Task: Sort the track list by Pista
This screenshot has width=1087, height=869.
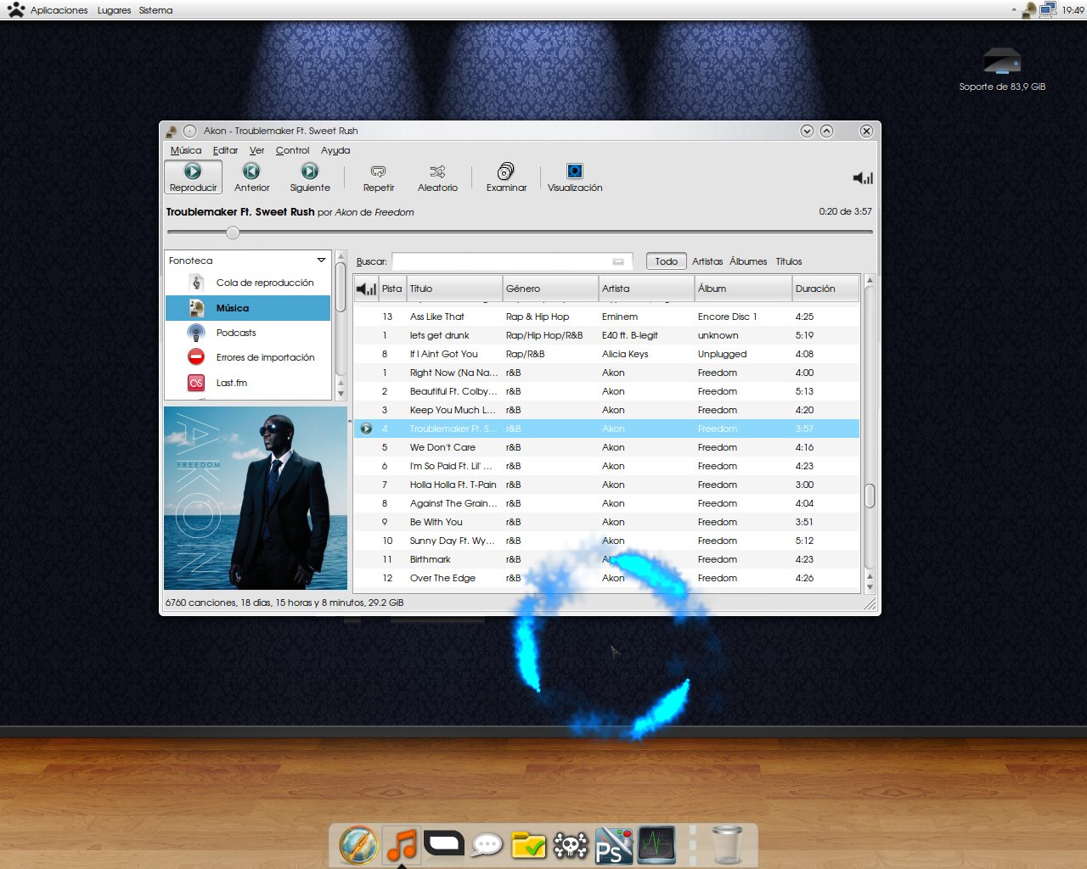Action: (392, 289)
